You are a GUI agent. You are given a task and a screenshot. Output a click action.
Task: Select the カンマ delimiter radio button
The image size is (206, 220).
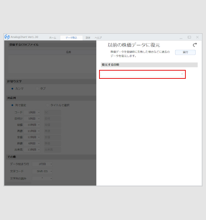click(12, 89)
